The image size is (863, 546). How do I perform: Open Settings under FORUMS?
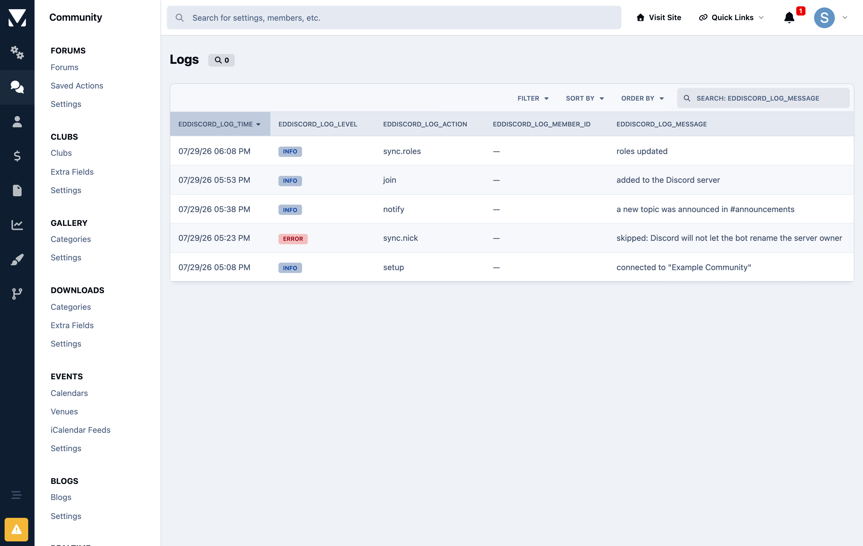[66, 104]
